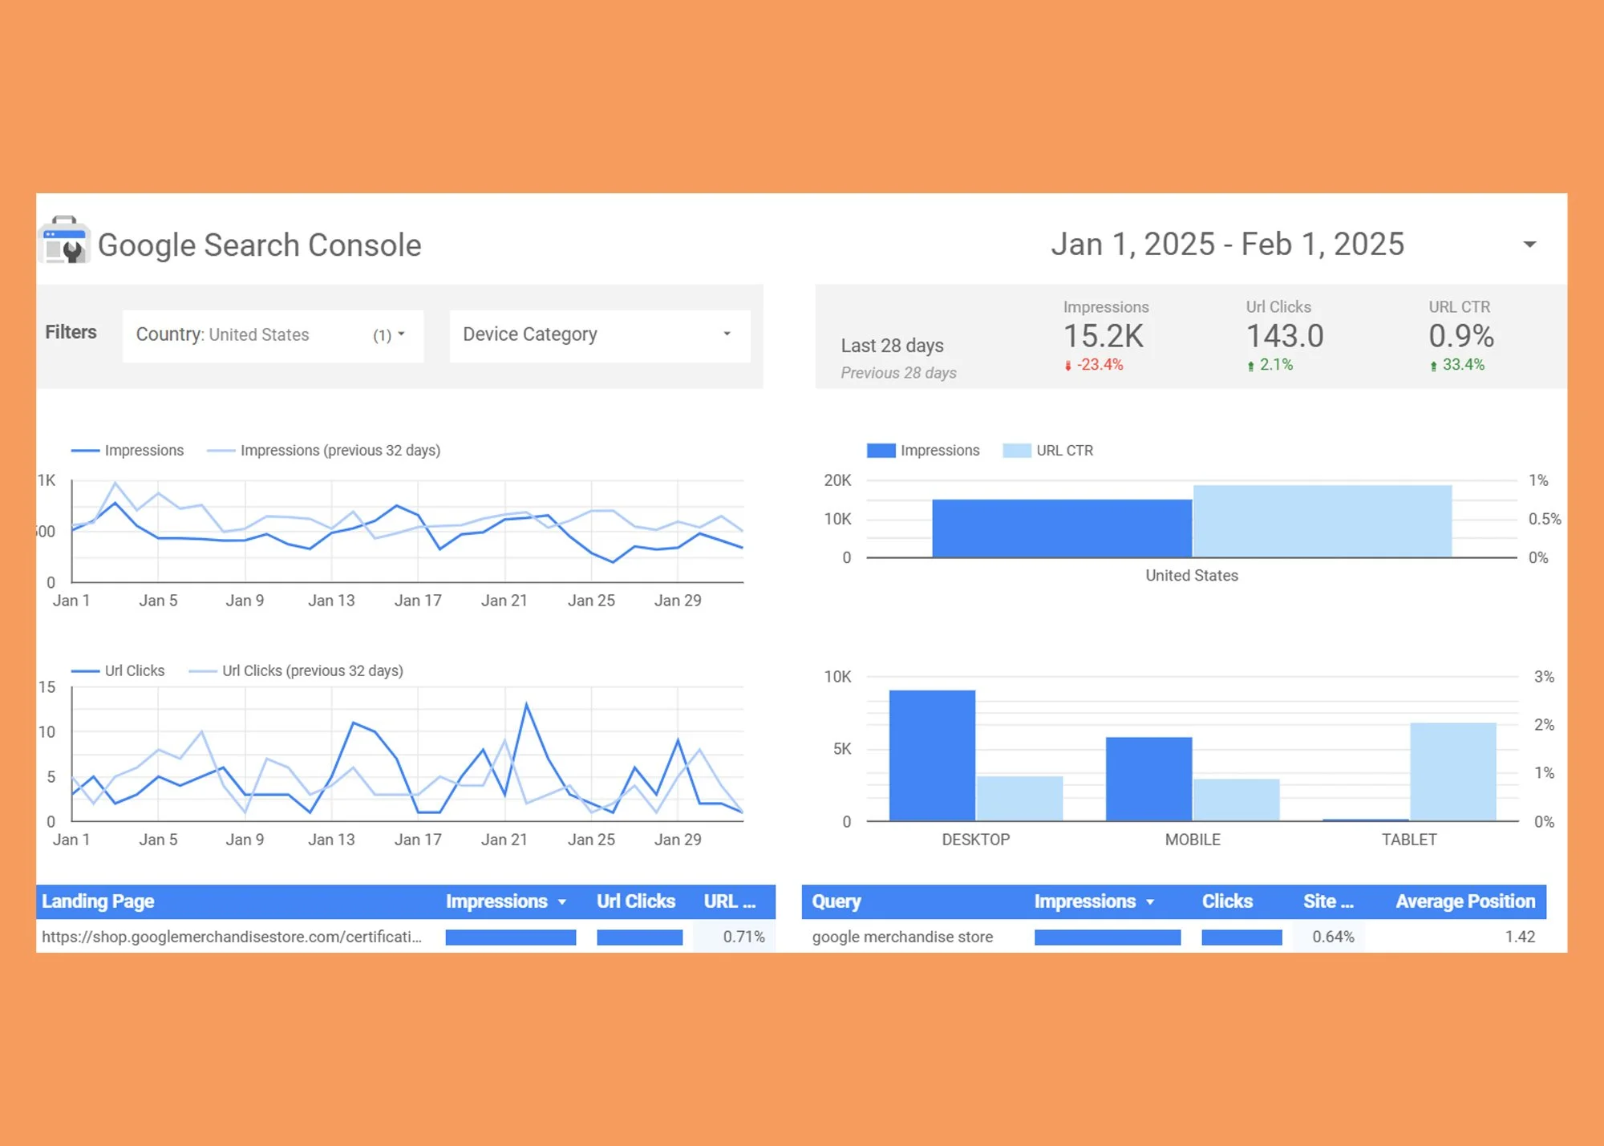
Task: Click the United States impressions dark blue bar
Action: click(1062, 528)
